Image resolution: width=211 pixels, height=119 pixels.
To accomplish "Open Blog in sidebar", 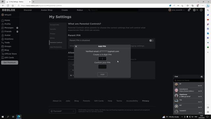I will [5, 50].
